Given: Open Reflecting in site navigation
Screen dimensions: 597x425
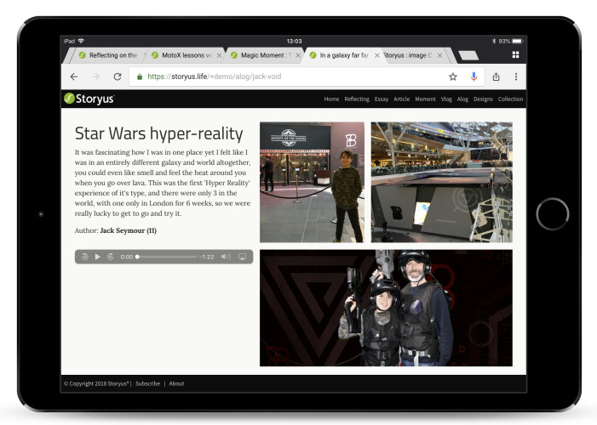Looking at the screenshot, I should click(x=357, y=99).
